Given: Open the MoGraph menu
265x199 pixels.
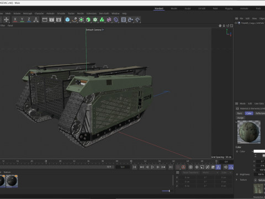Looking at the screenshot, I should pyautogui.click(x=28, y=13).
